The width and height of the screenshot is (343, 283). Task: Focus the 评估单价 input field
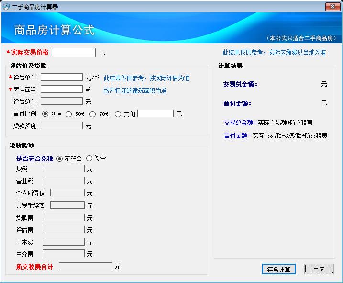click(x=62, y=77)
